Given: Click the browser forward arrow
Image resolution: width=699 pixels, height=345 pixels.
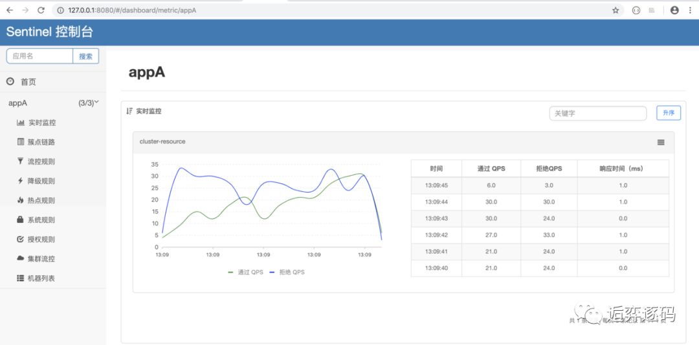Looking at the screenshot, I should [25, 10].
